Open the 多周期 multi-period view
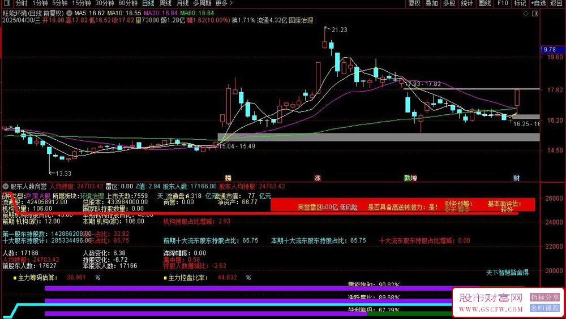Screen dimensions: 566x319 pos(202,3)
